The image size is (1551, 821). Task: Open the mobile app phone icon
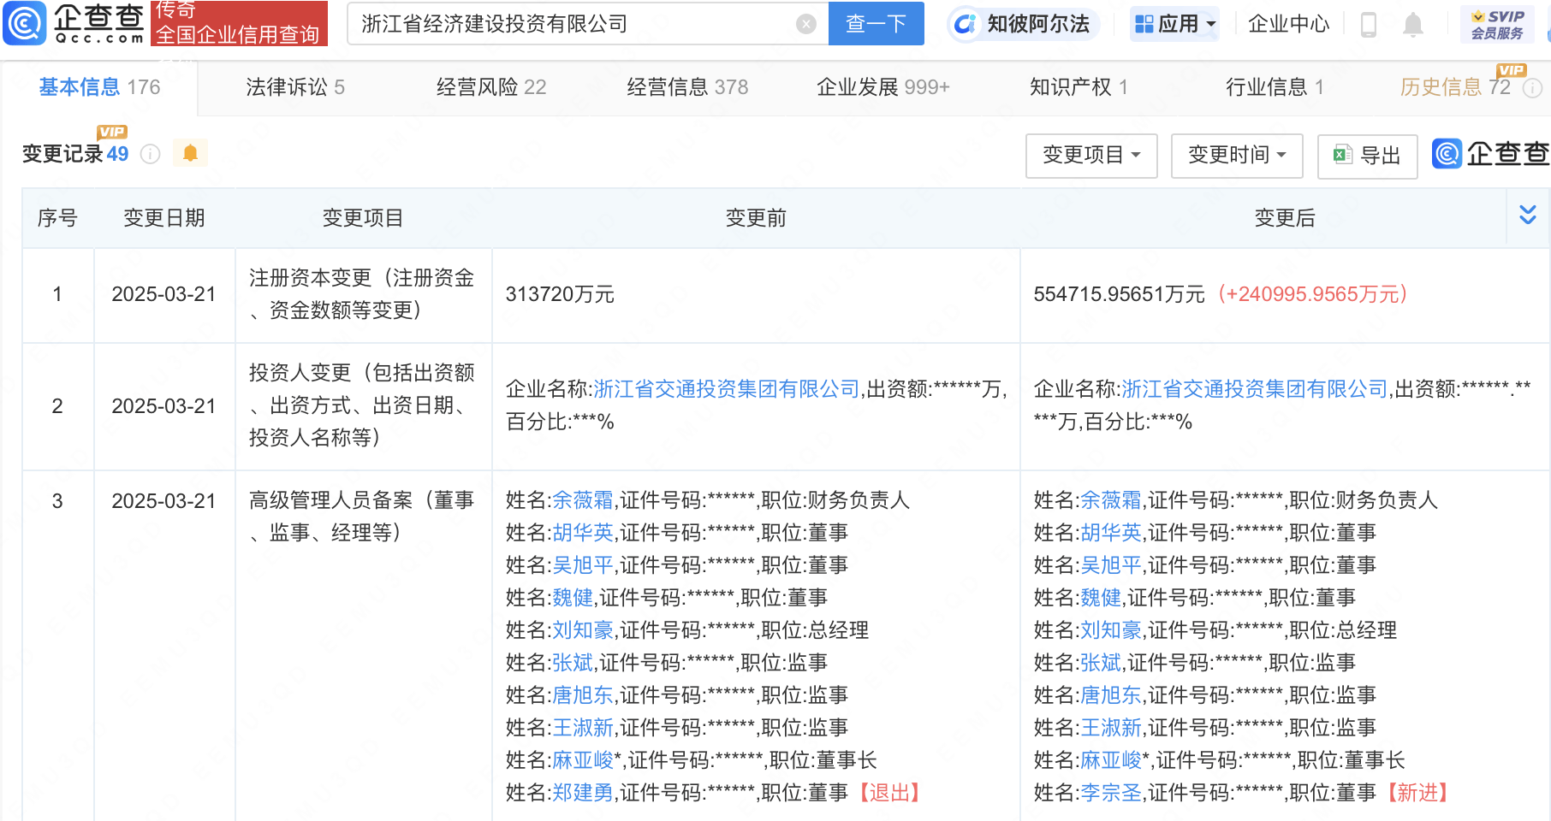click(x=1368, y=25)
